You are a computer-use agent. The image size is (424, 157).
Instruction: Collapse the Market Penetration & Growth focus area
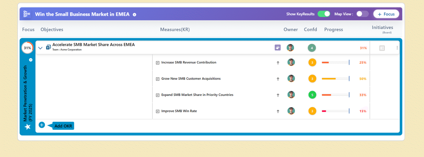(x=31, y=60)
